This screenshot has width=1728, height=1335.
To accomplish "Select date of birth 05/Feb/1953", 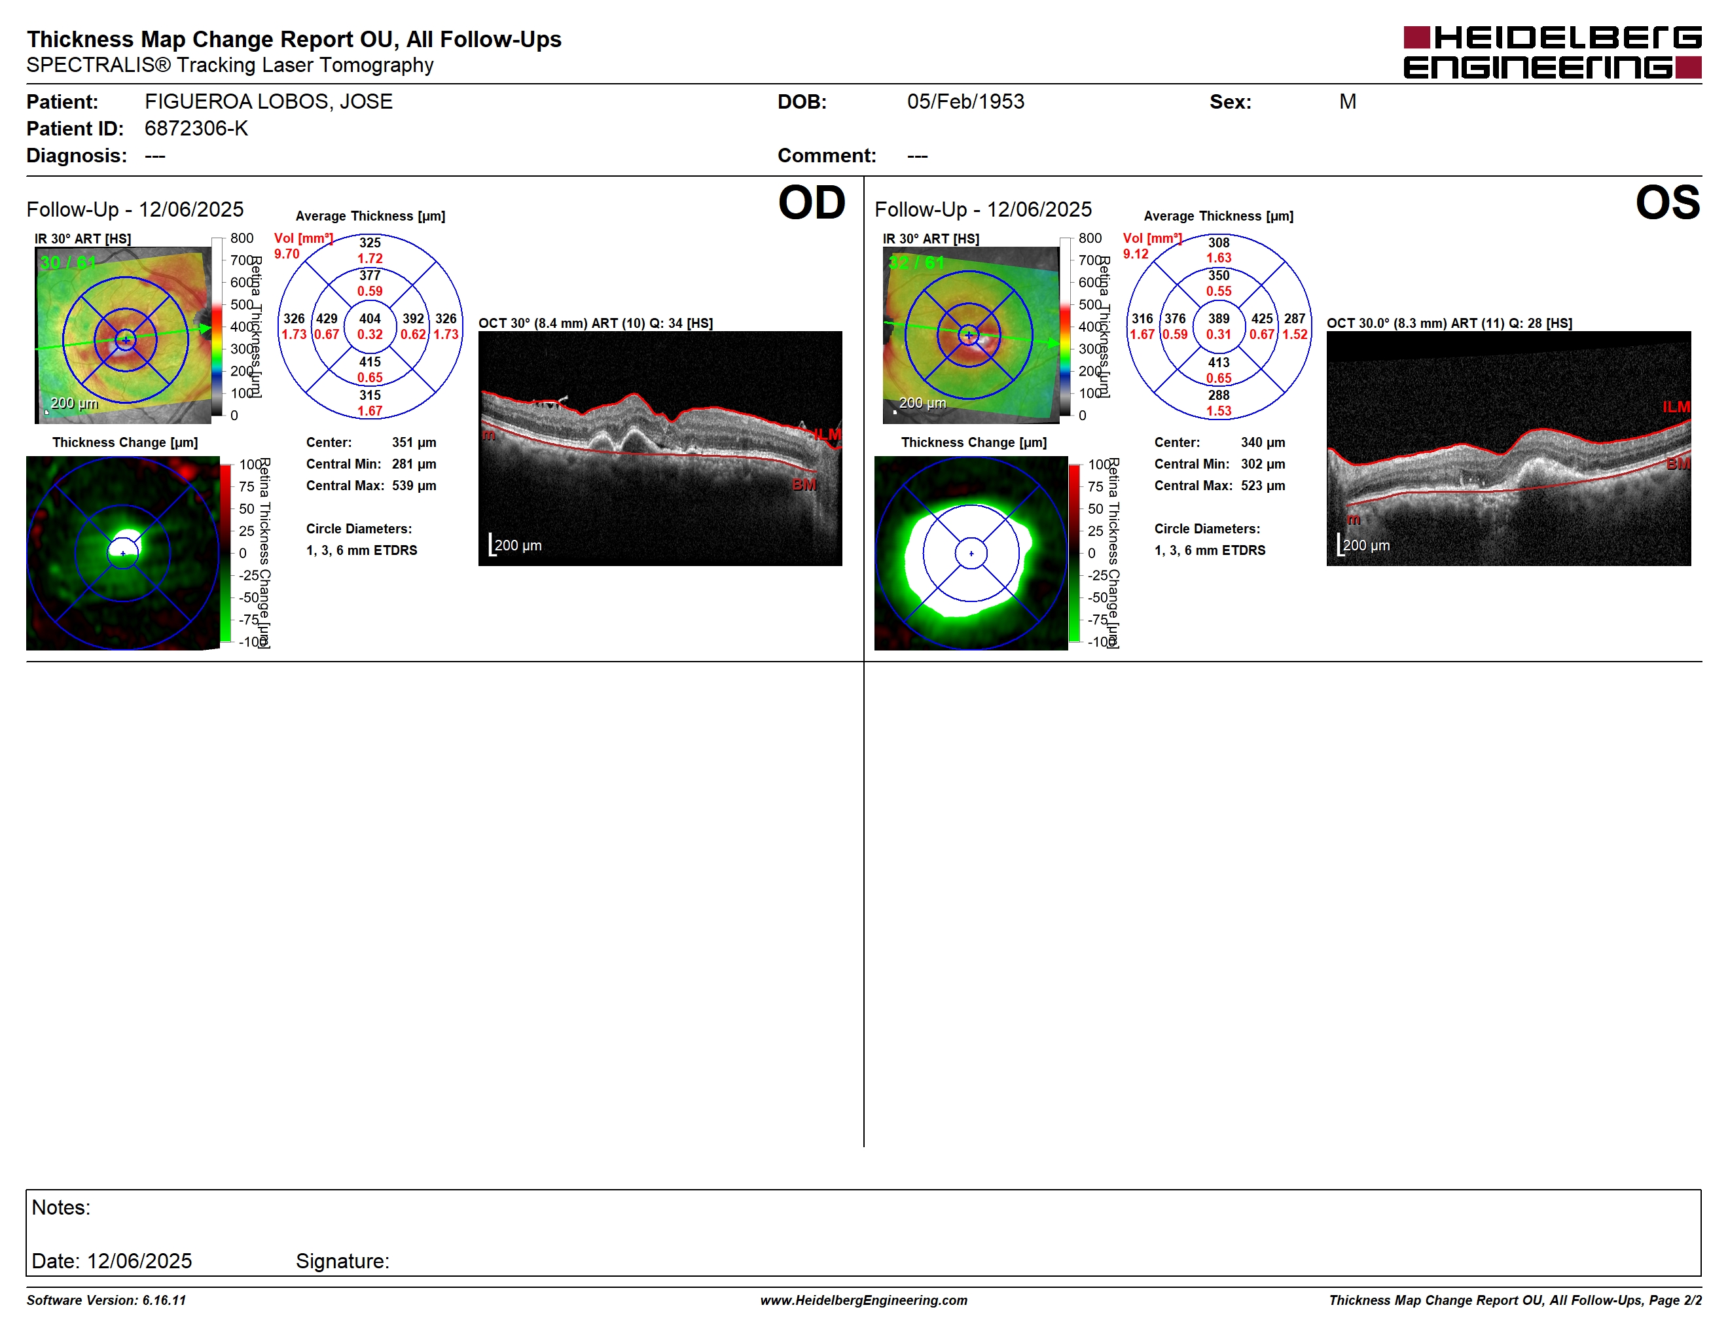I will (x=965, y=101).
